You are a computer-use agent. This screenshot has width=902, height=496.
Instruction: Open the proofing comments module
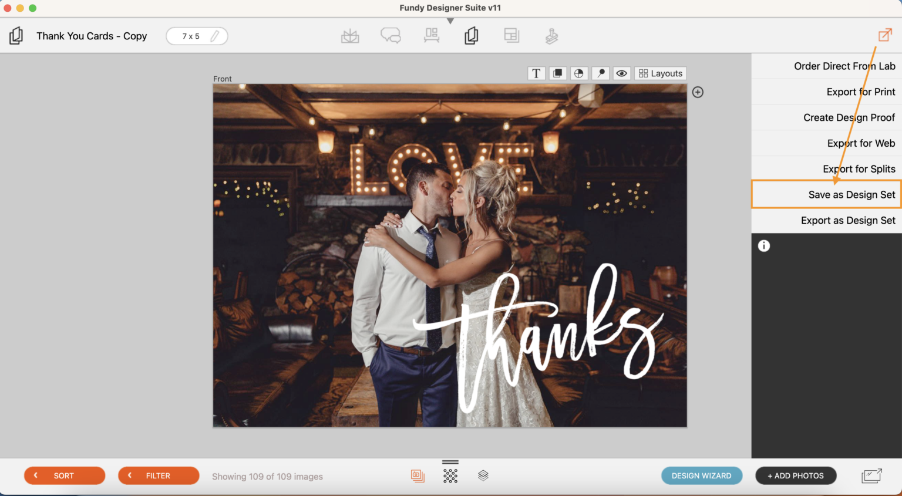391,35
